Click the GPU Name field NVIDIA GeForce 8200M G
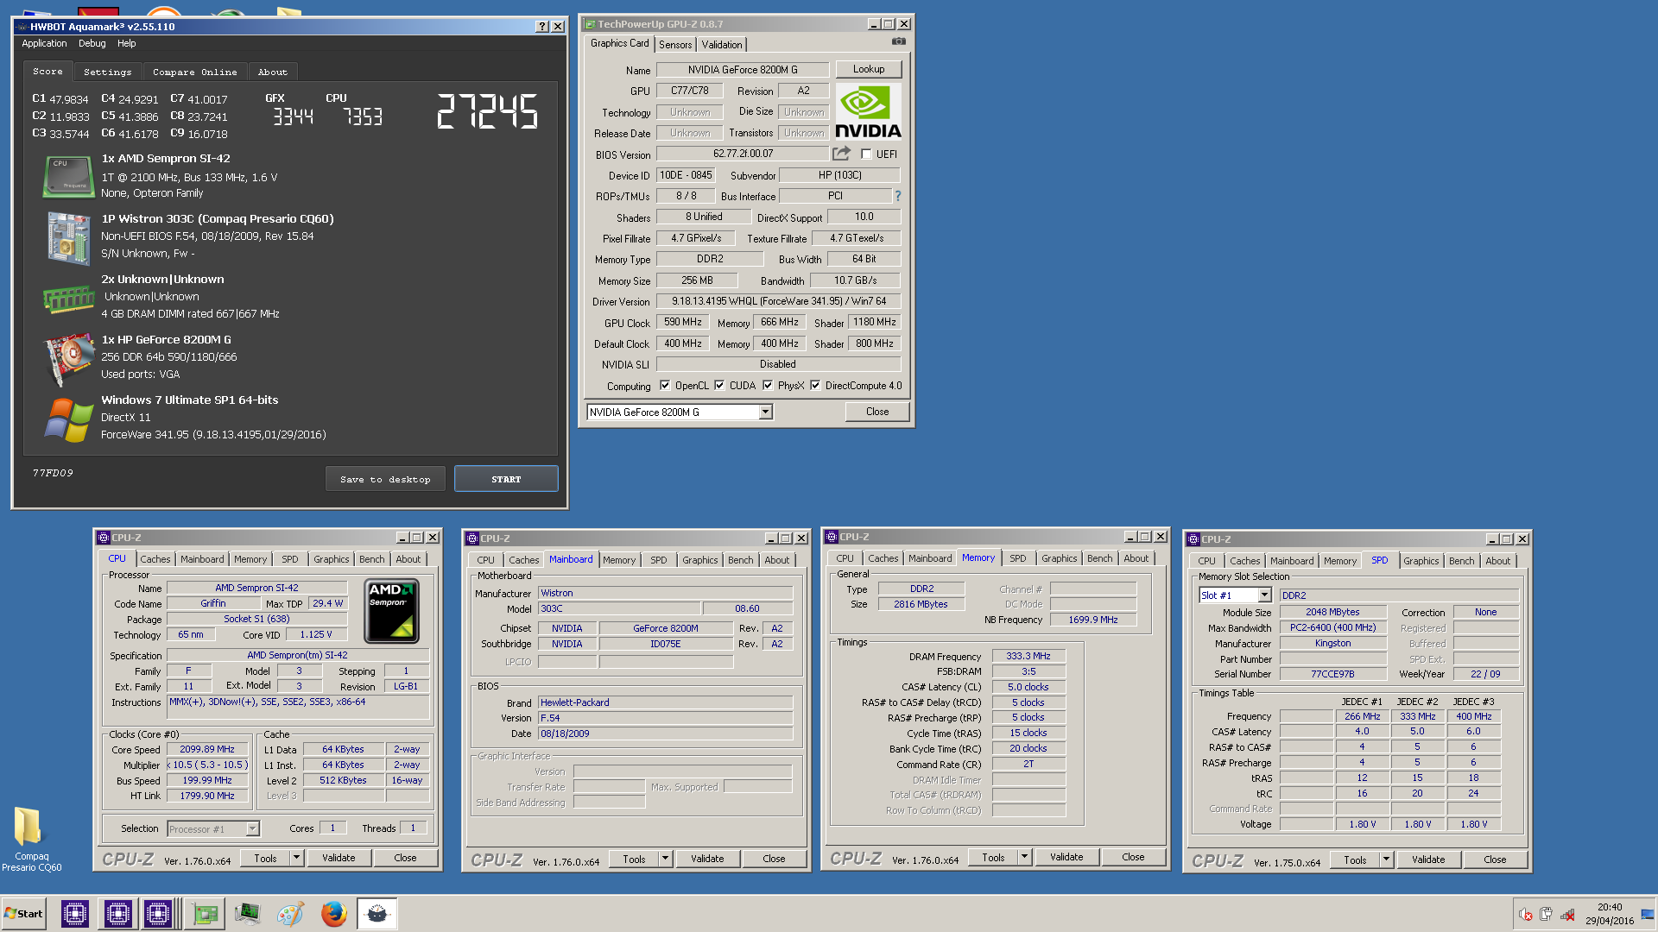This screenshot has width=1658, height=932. 743,70
